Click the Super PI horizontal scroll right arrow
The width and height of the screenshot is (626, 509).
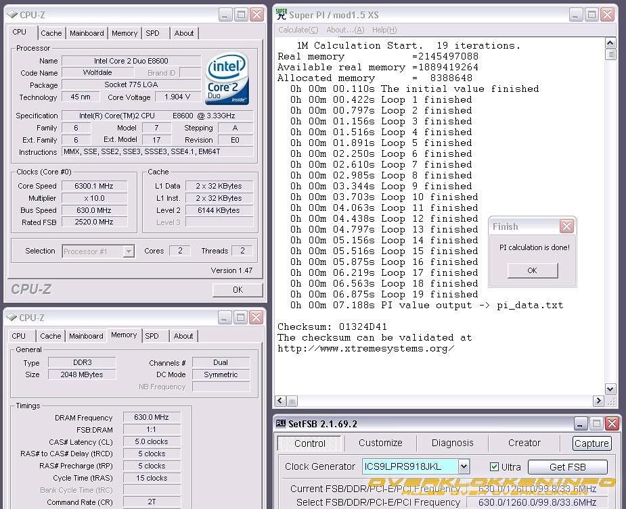point(598,401)
